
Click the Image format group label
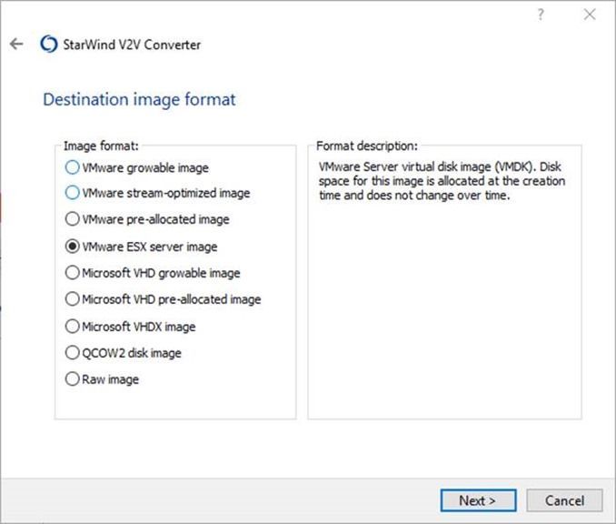[x=101, y=146]
